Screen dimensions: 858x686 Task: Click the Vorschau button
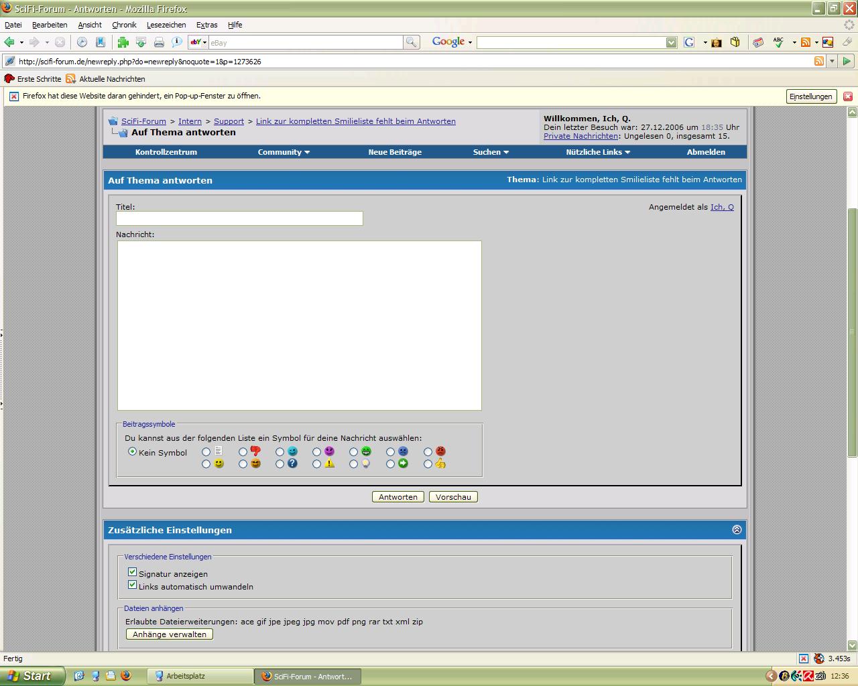coord(453,497)
